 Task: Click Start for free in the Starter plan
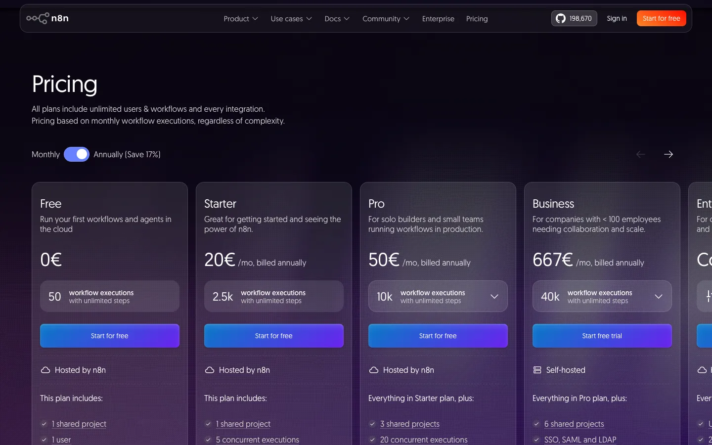(274, 336)
